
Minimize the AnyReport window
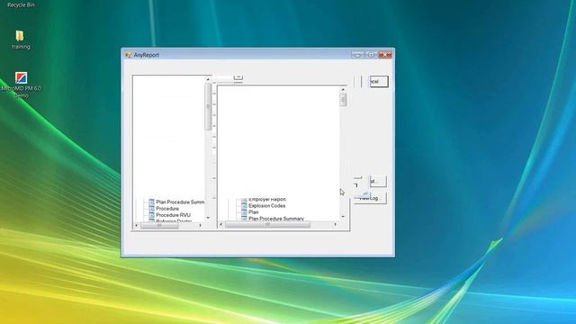pos(357,55)
